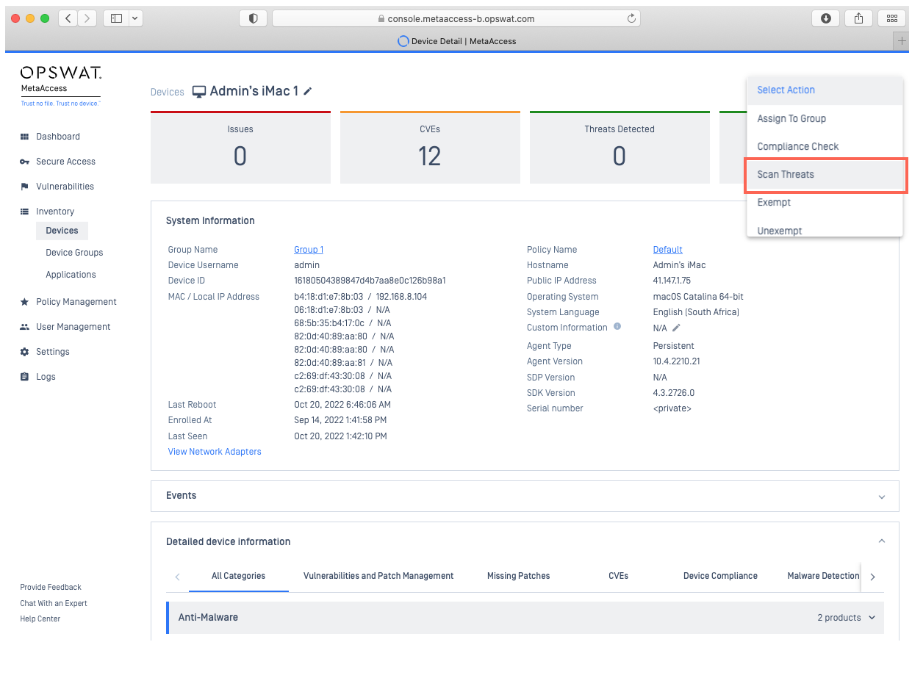Click the Last Seen timestamp
Screen dimensions: 912x678
pos(340,436)
